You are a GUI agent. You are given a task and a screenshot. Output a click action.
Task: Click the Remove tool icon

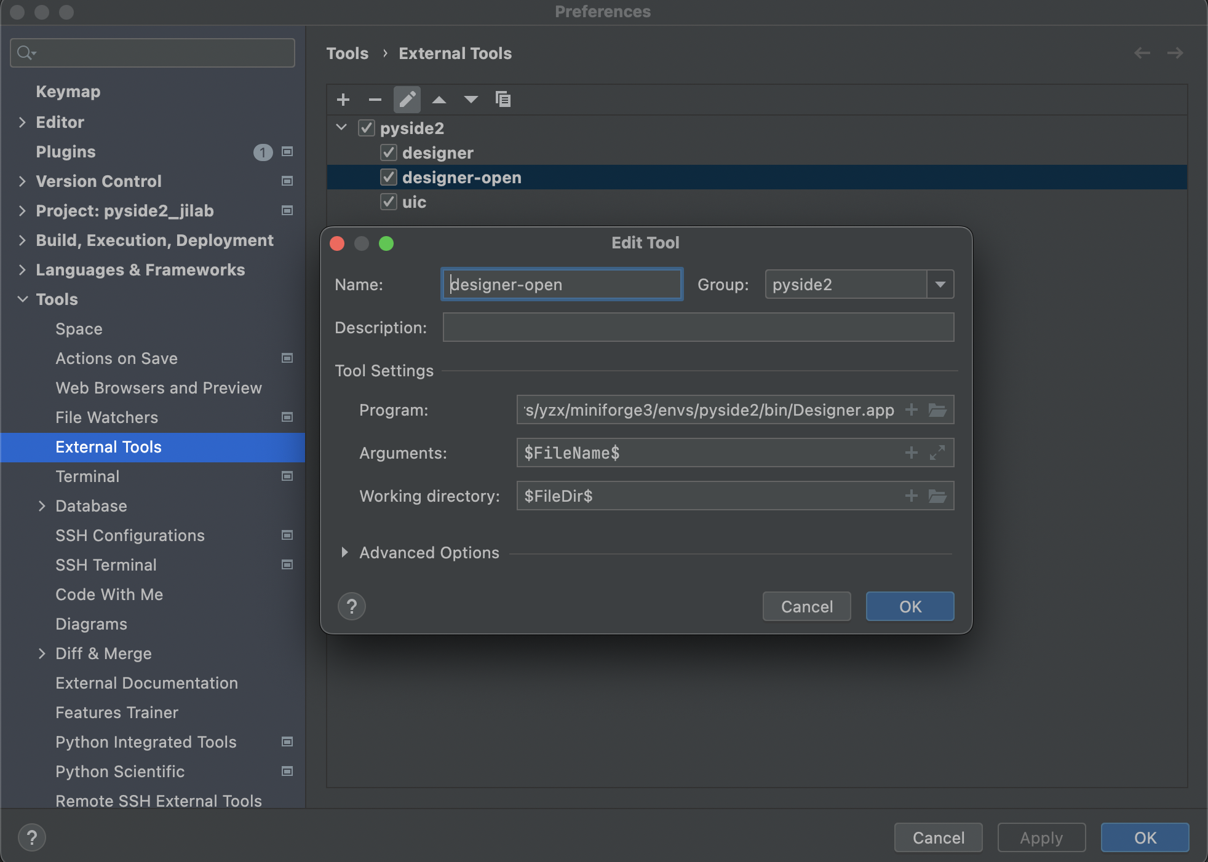373,99
